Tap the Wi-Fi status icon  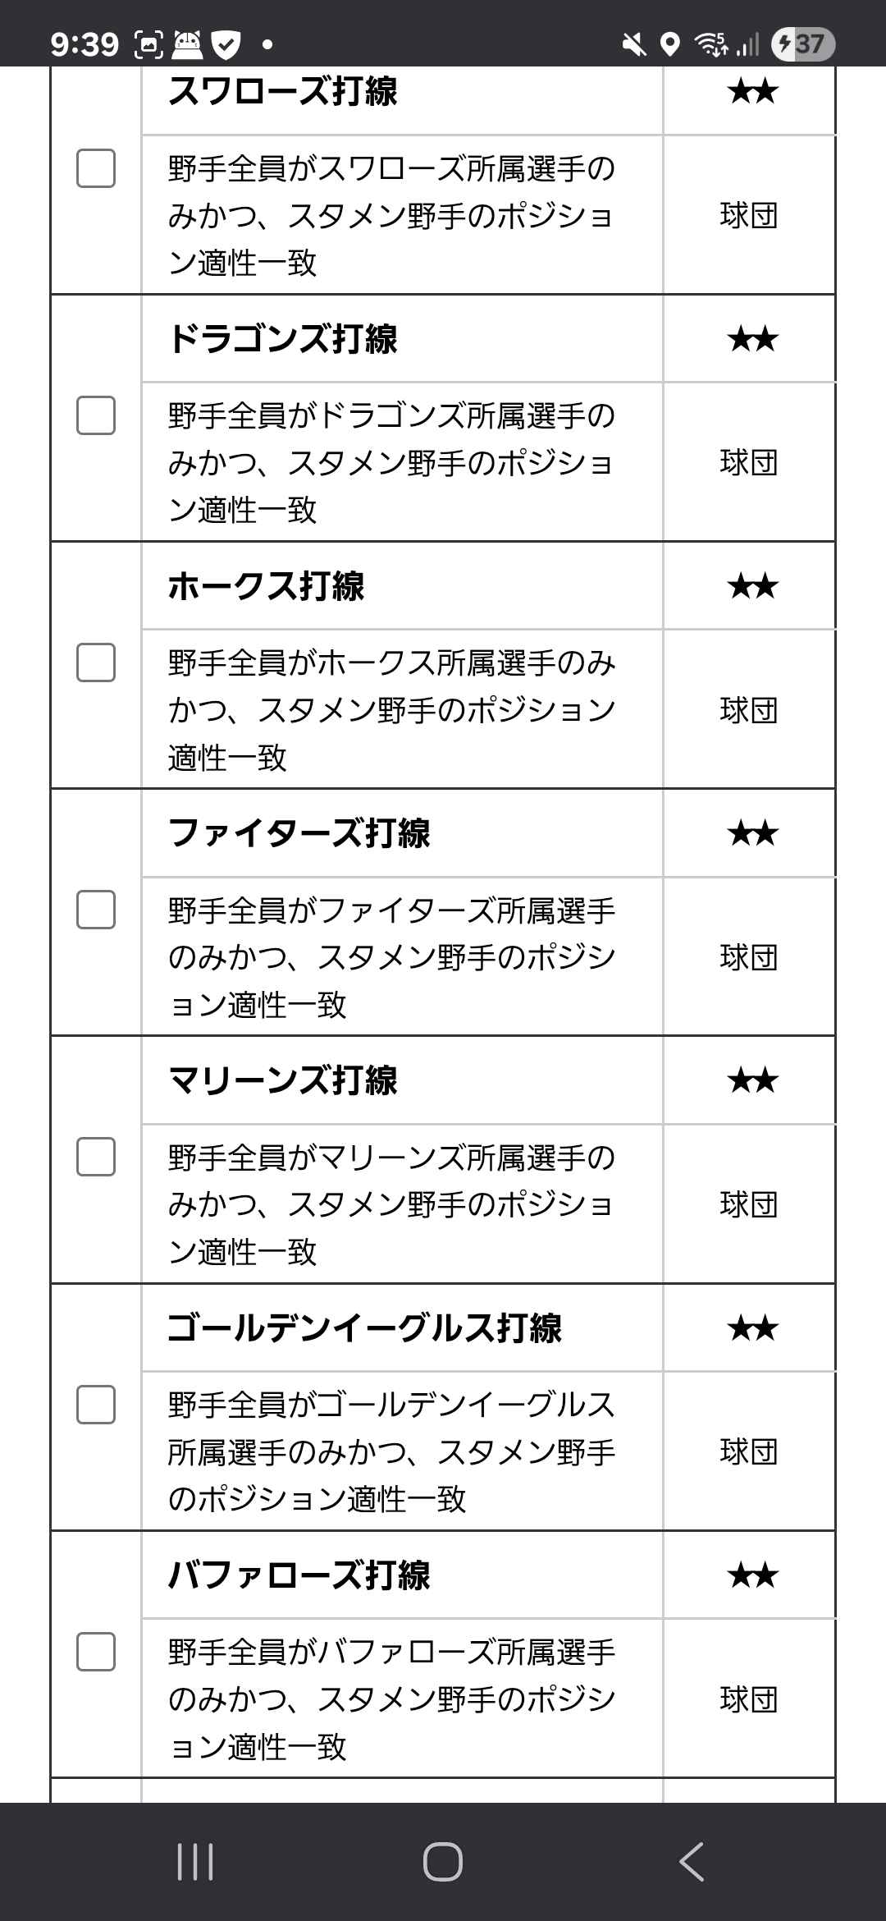pyautogui.click(x=710, y=44)
